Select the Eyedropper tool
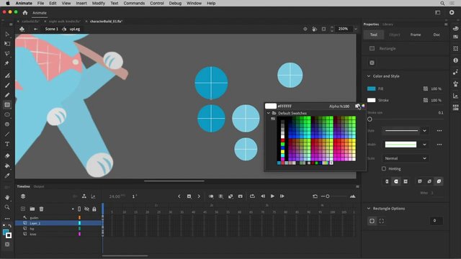461x259 pixels. tap(7, 176)
